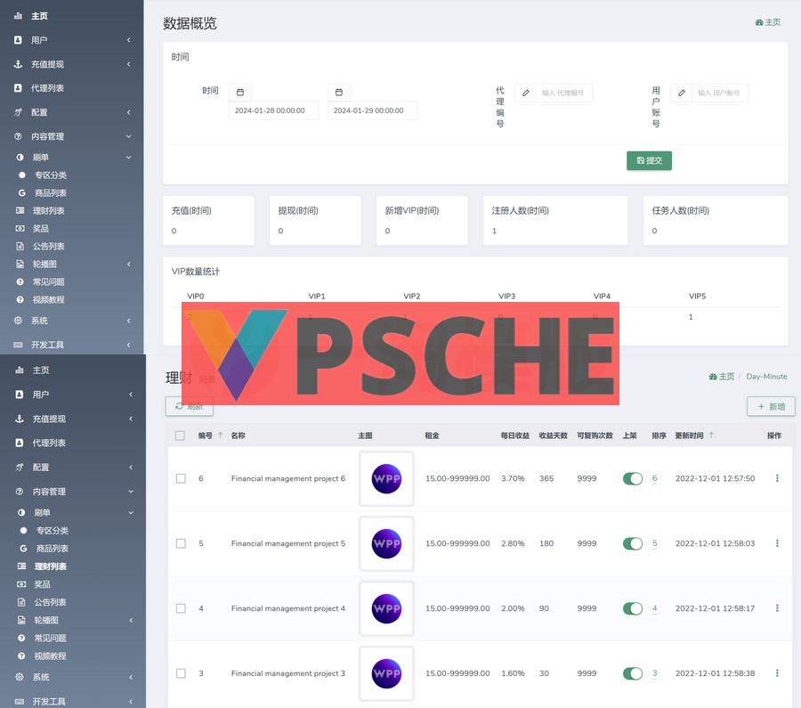This screenshot has width=801, height=708.
Task: Expand the 轮播图 submenu chevron
Action: pyautogui.click(x=129, y=264)
